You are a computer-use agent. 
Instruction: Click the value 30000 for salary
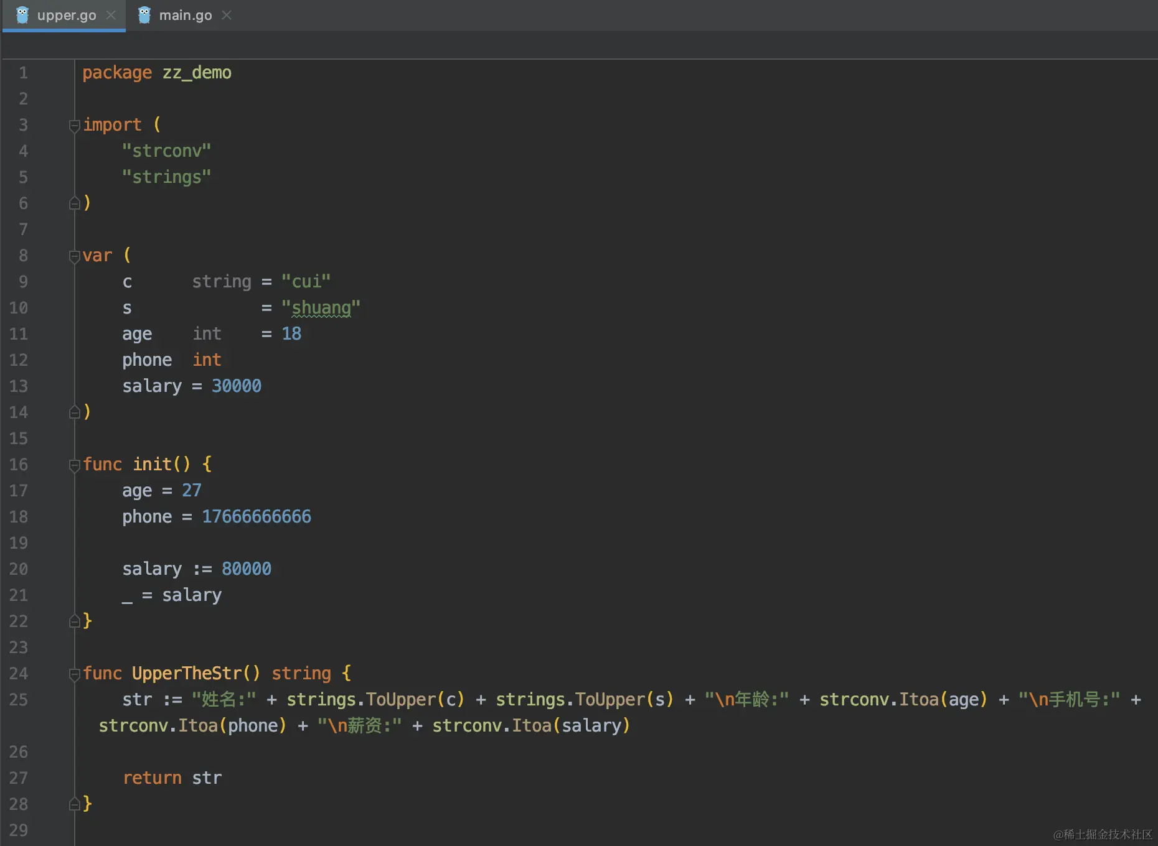(x=237, y=386)
